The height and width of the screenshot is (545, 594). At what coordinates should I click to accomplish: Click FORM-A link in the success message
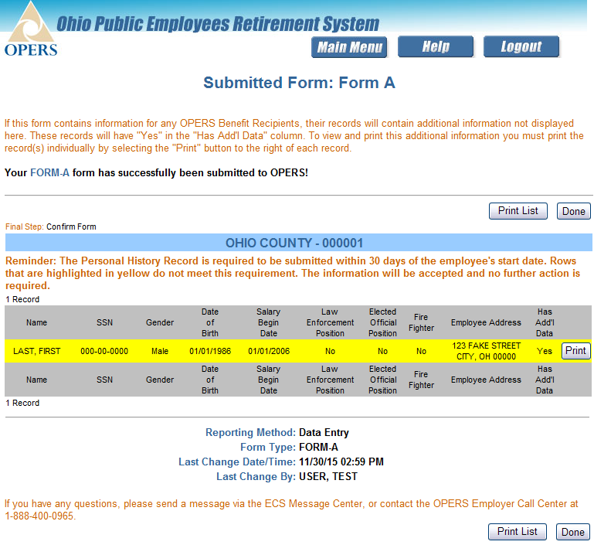click(49, 172)
